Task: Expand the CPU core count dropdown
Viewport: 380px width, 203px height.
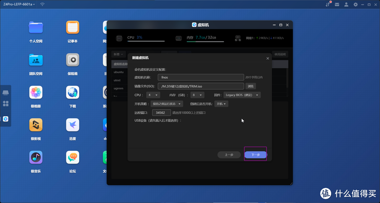Action: click(x=152, y=95)
